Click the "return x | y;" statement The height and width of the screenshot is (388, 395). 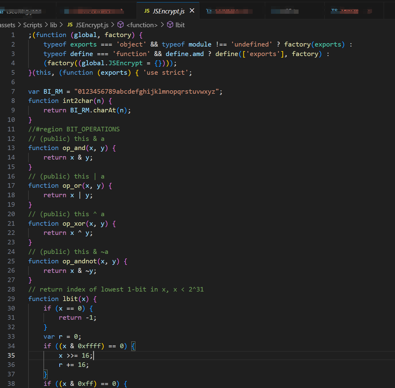[x=68, y=195]
